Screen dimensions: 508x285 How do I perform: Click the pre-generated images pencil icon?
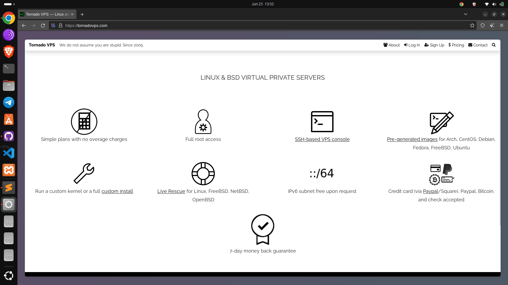pos(441,123)
